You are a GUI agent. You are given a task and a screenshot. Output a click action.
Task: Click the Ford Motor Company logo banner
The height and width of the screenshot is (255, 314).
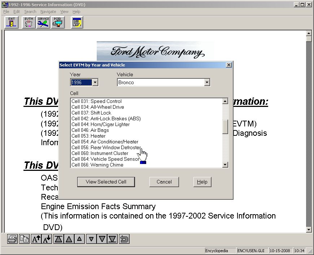(156, 51)
